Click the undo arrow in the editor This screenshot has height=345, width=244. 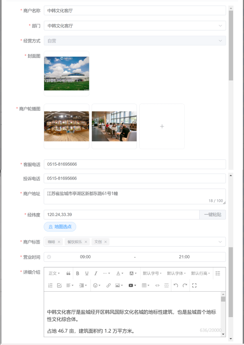(x=176, y=286)
